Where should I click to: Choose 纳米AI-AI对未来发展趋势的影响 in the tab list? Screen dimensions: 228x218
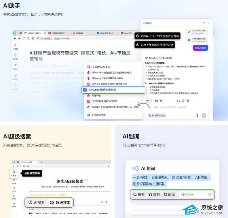[x=105, y=78]
